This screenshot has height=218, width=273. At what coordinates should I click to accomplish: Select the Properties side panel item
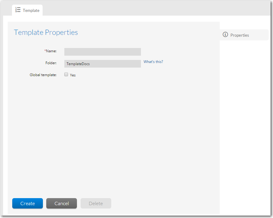tap(244, 35)
